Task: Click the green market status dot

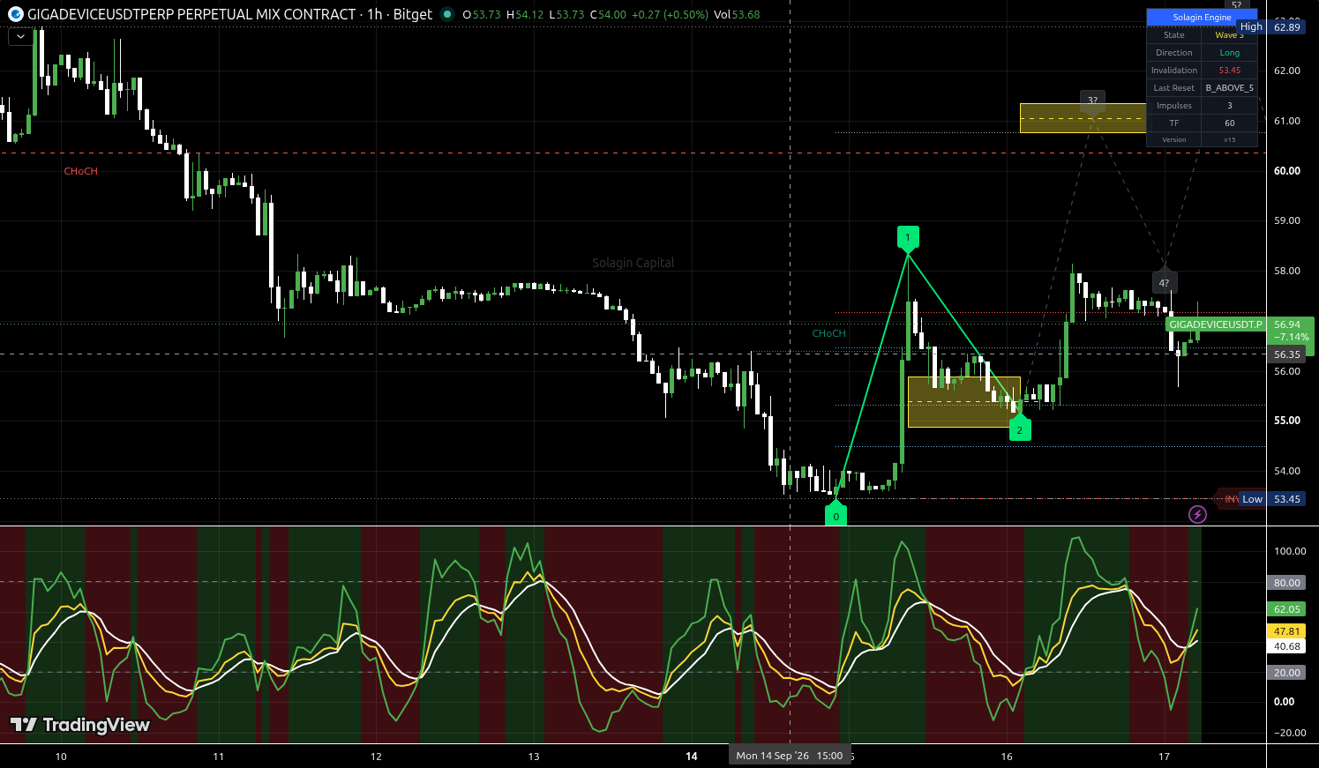Action: (x=447, y=14)
